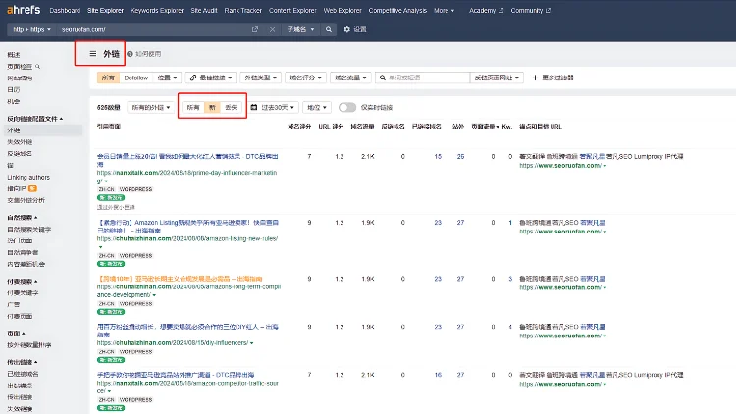Open Site Audit in top navigation
The height and width of the screenshot is (414, 736).
pos(204,11)
